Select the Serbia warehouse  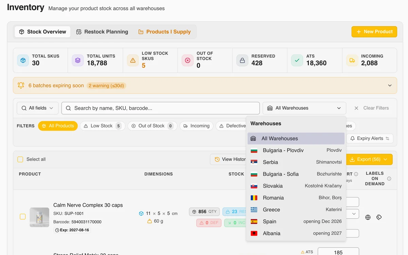click(296, 162)
